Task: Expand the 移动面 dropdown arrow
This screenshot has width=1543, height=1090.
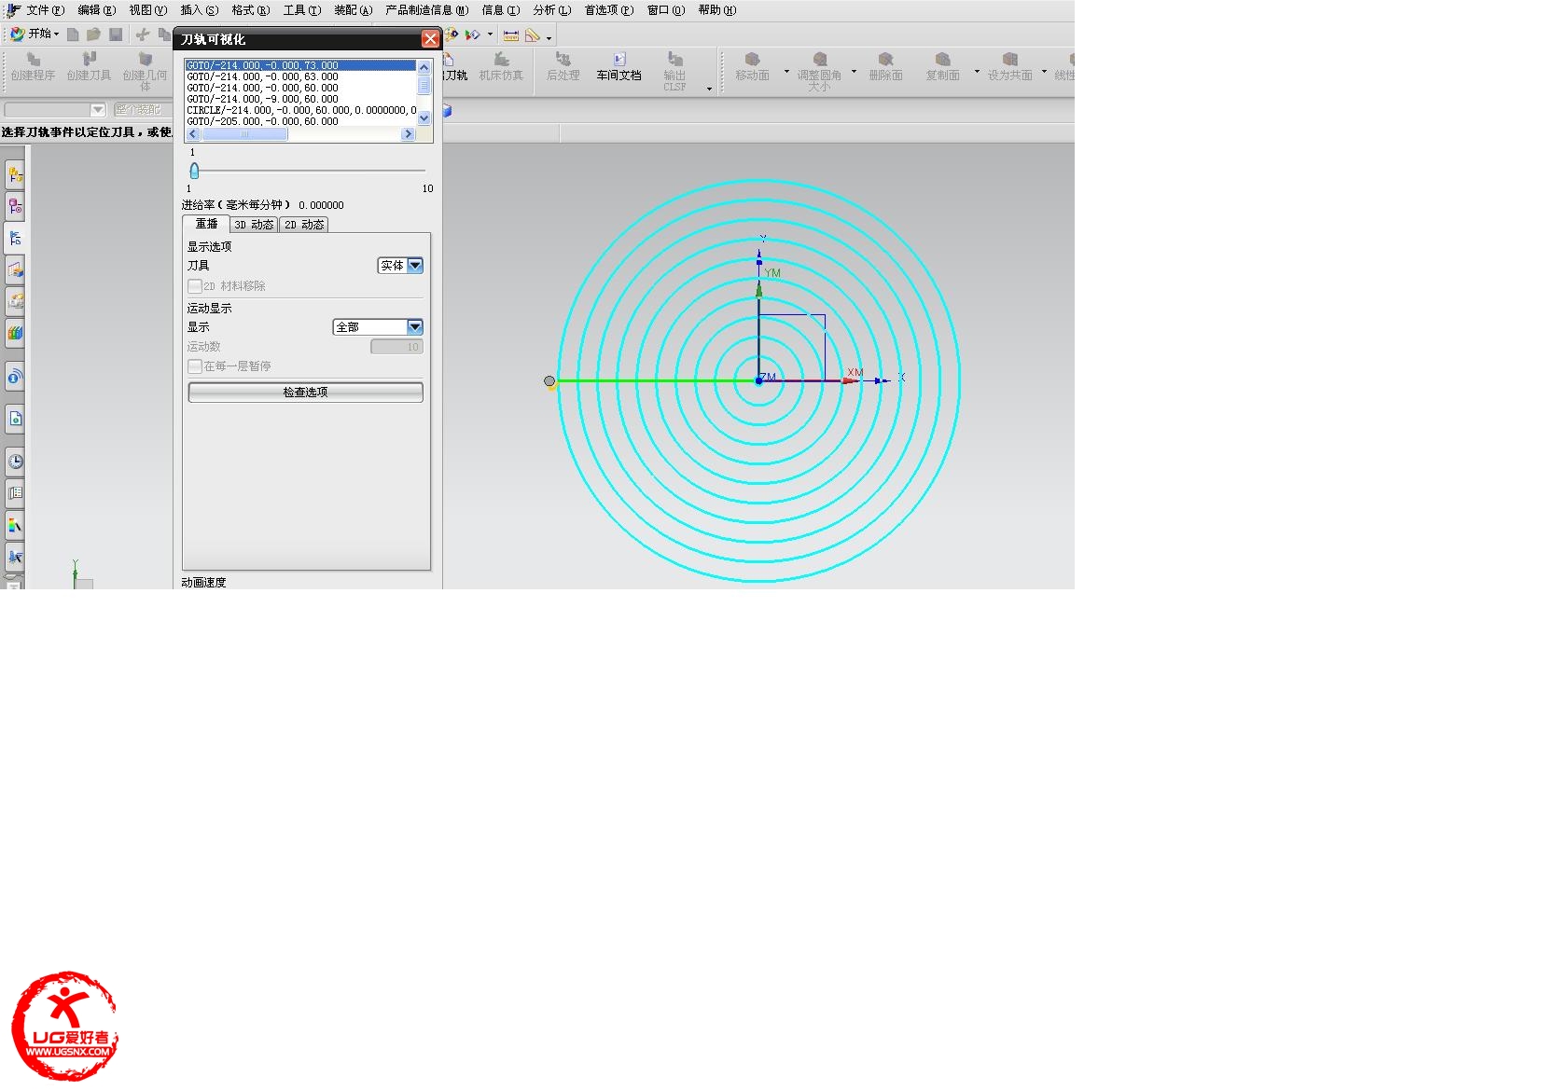Action: [786, 71]
